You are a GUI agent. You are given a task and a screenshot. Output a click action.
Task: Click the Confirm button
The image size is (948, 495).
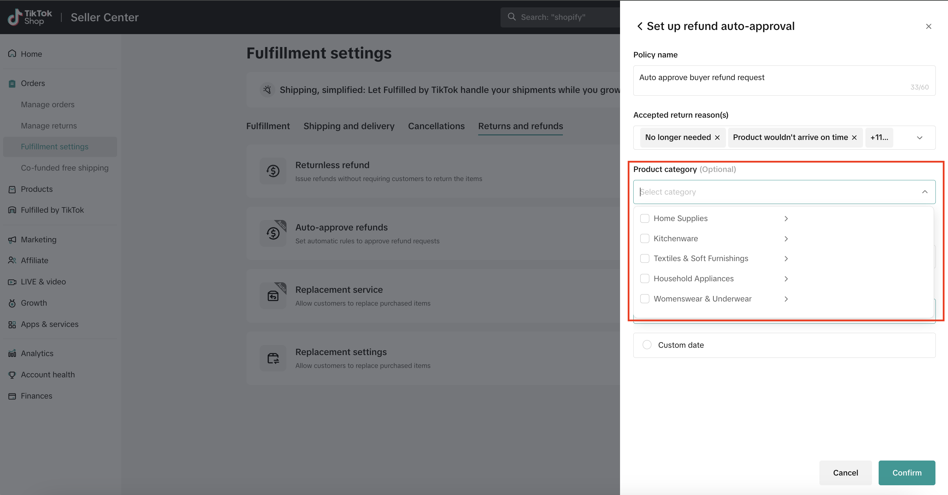[x=907, y=473]
